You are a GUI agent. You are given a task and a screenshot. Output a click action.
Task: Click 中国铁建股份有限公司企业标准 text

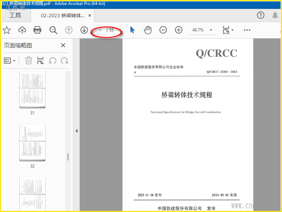(x=158, y=67)
